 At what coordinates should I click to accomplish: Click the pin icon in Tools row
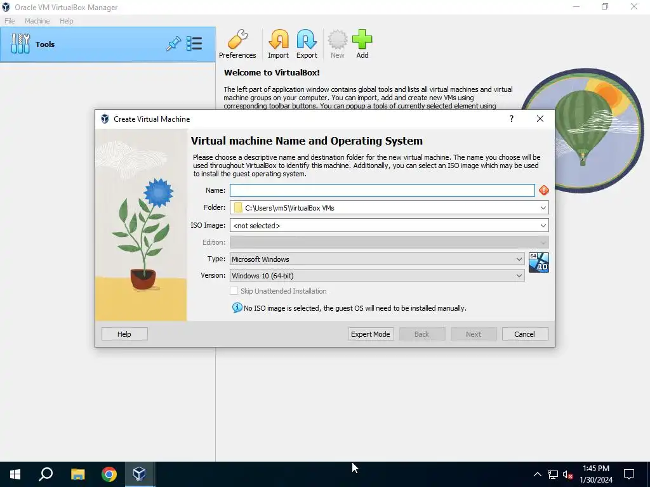[173, 44]
